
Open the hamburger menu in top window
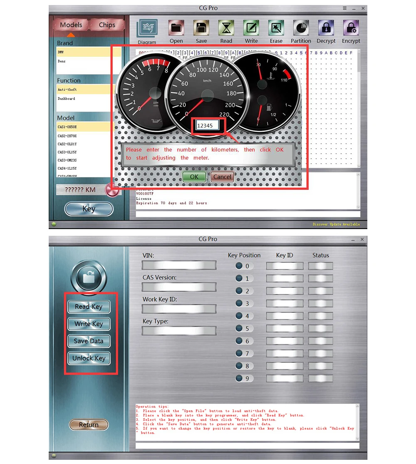pos(344,8)
